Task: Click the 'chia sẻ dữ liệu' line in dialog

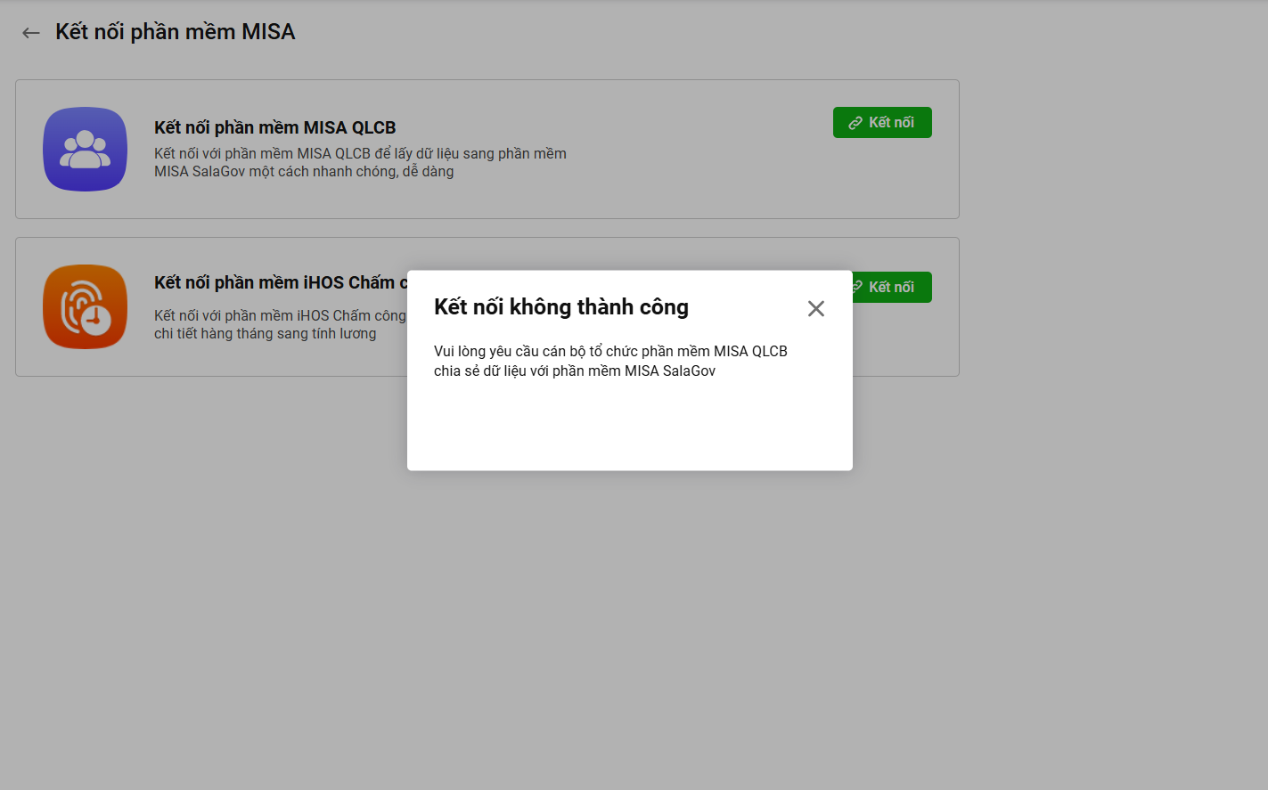Action: [574, 371]
